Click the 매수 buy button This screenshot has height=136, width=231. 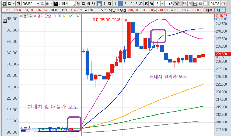209,10
